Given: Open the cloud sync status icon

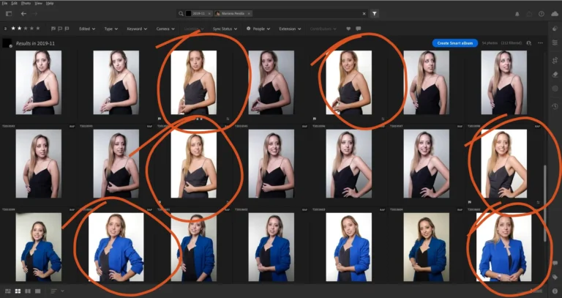Looking at the screenshot, I should (555, 13).
